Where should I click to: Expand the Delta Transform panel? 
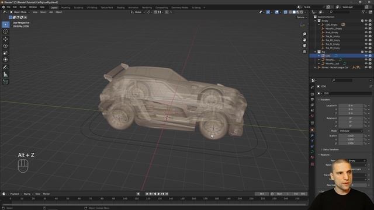[x=331, y=149]
